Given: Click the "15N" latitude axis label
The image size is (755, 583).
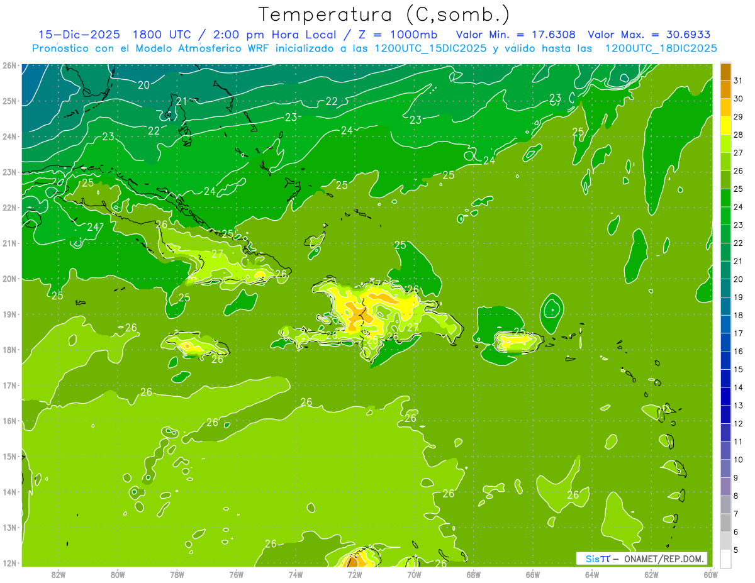Looking at the screenshot, I should [9, 456].
